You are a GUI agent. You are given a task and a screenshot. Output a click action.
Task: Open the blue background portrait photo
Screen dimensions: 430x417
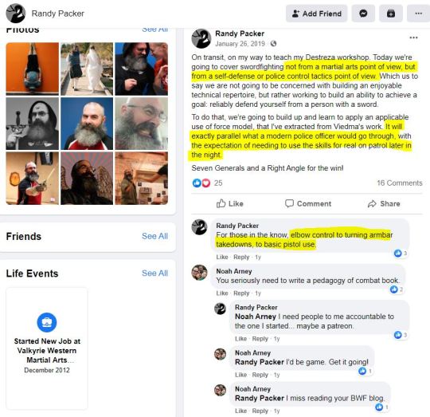(x=87, y=124)
